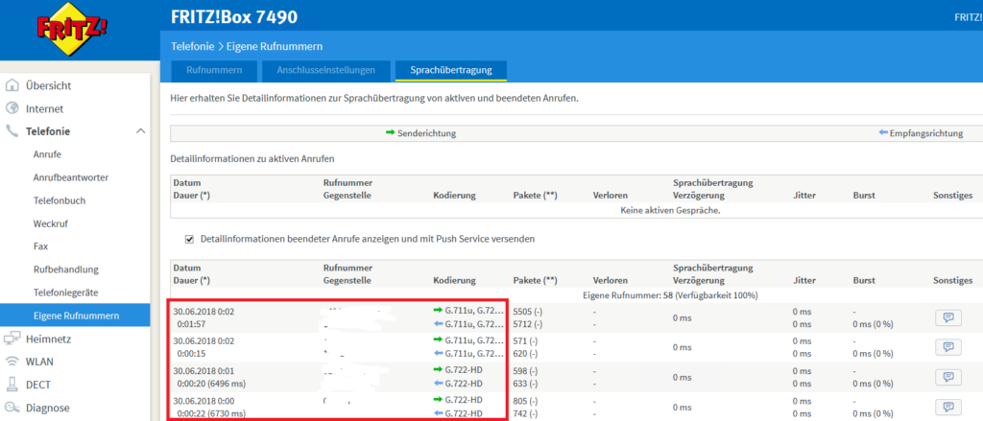Open comment icon for 0:01:57 call
This screenshot has width=983, height=421.
click(x=947, y=317)
